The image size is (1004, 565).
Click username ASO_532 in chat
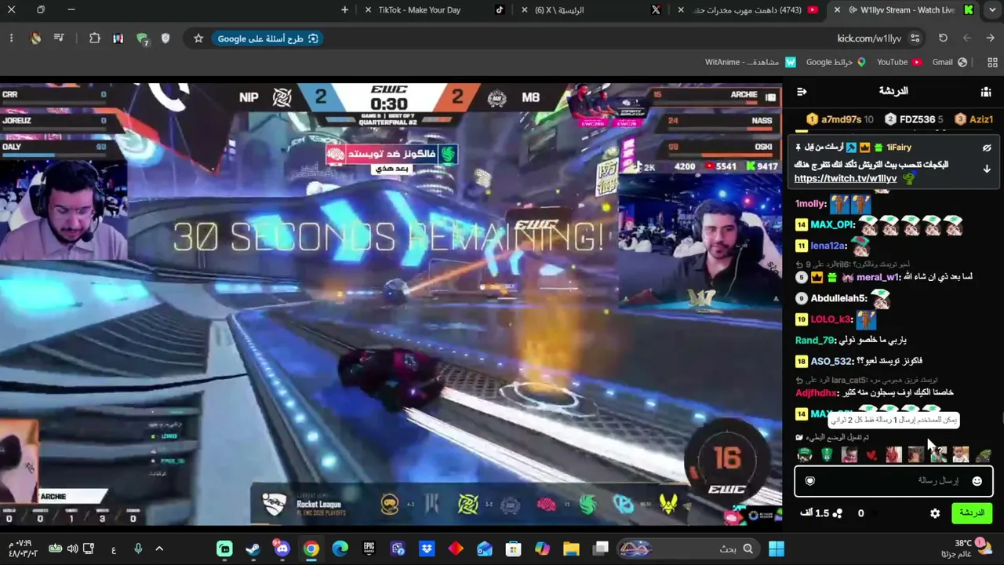[x=832, y=362]
